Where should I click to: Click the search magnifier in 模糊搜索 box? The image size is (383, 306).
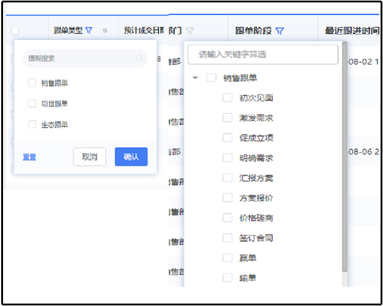[x=140, y=59]
